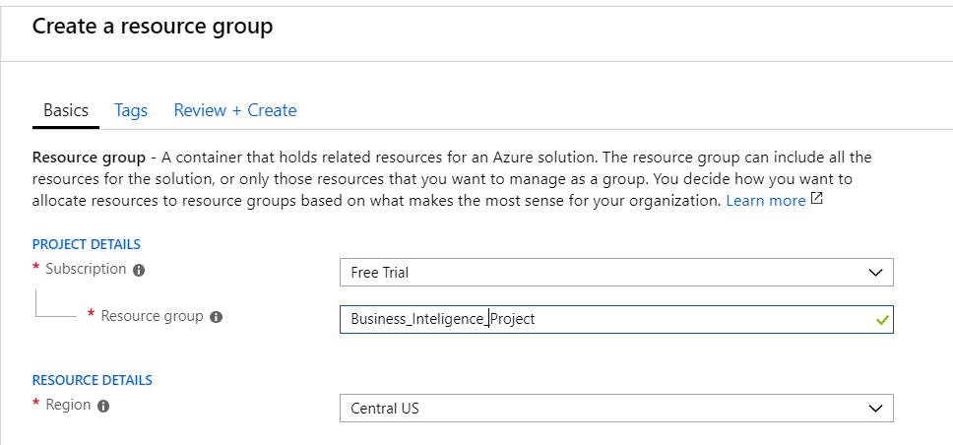The height and width of the screenshot is (445, 953).
Task: Click the Resource group field label
Action: [152, 316]
